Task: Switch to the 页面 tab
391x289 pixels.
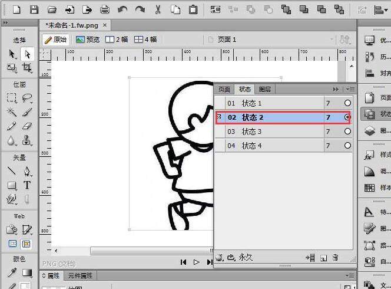Action: [x=224, y=89]
